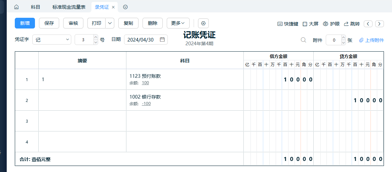Click the blue 新增 button
The image size is (392, 172).
pos(25,23)
